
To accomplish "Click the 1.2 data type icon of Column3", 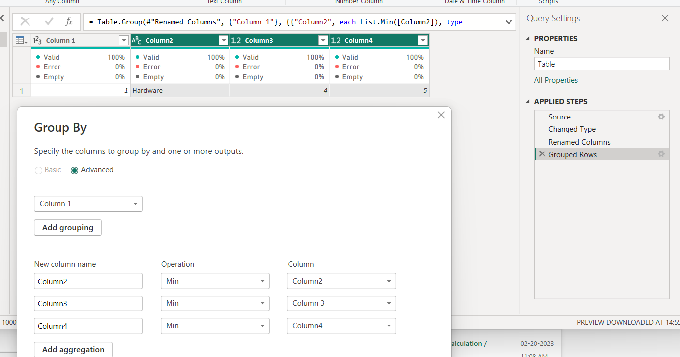I will pos(236,40).
